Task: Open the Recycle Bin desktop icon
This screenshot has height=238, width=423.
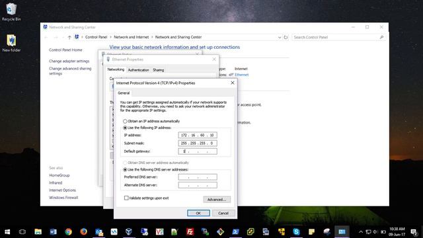Action: pos(11,12)
